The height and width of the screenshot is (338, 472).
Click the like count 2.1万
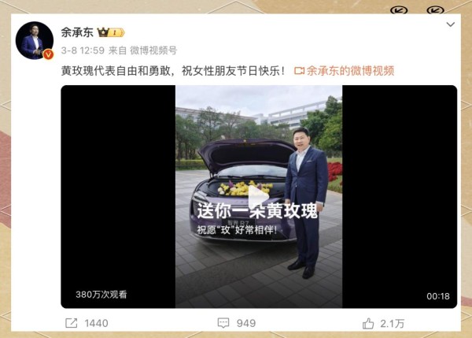coord(393,324)
